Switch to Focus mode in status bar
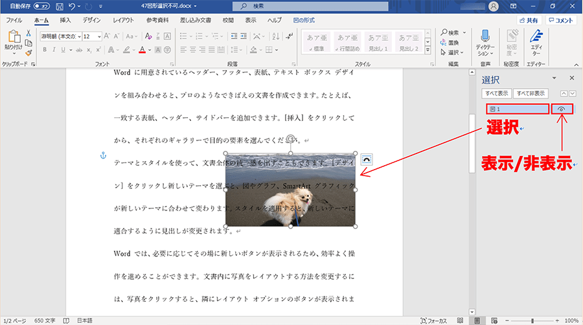 432,320
